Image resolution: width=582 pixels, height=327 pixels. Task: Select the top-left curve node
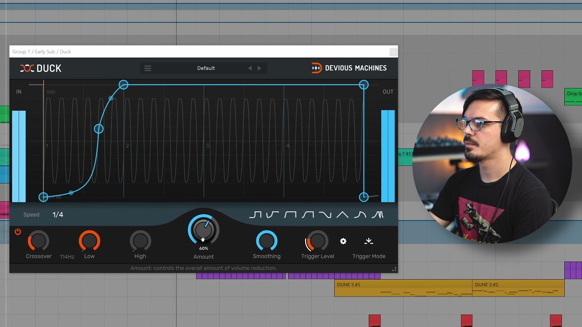point(124,85)
